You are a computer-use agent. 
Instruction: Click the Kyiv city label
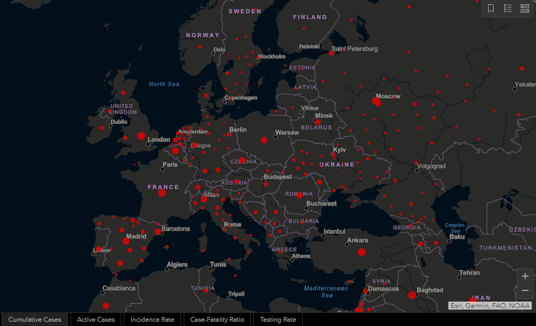[339, 150]
